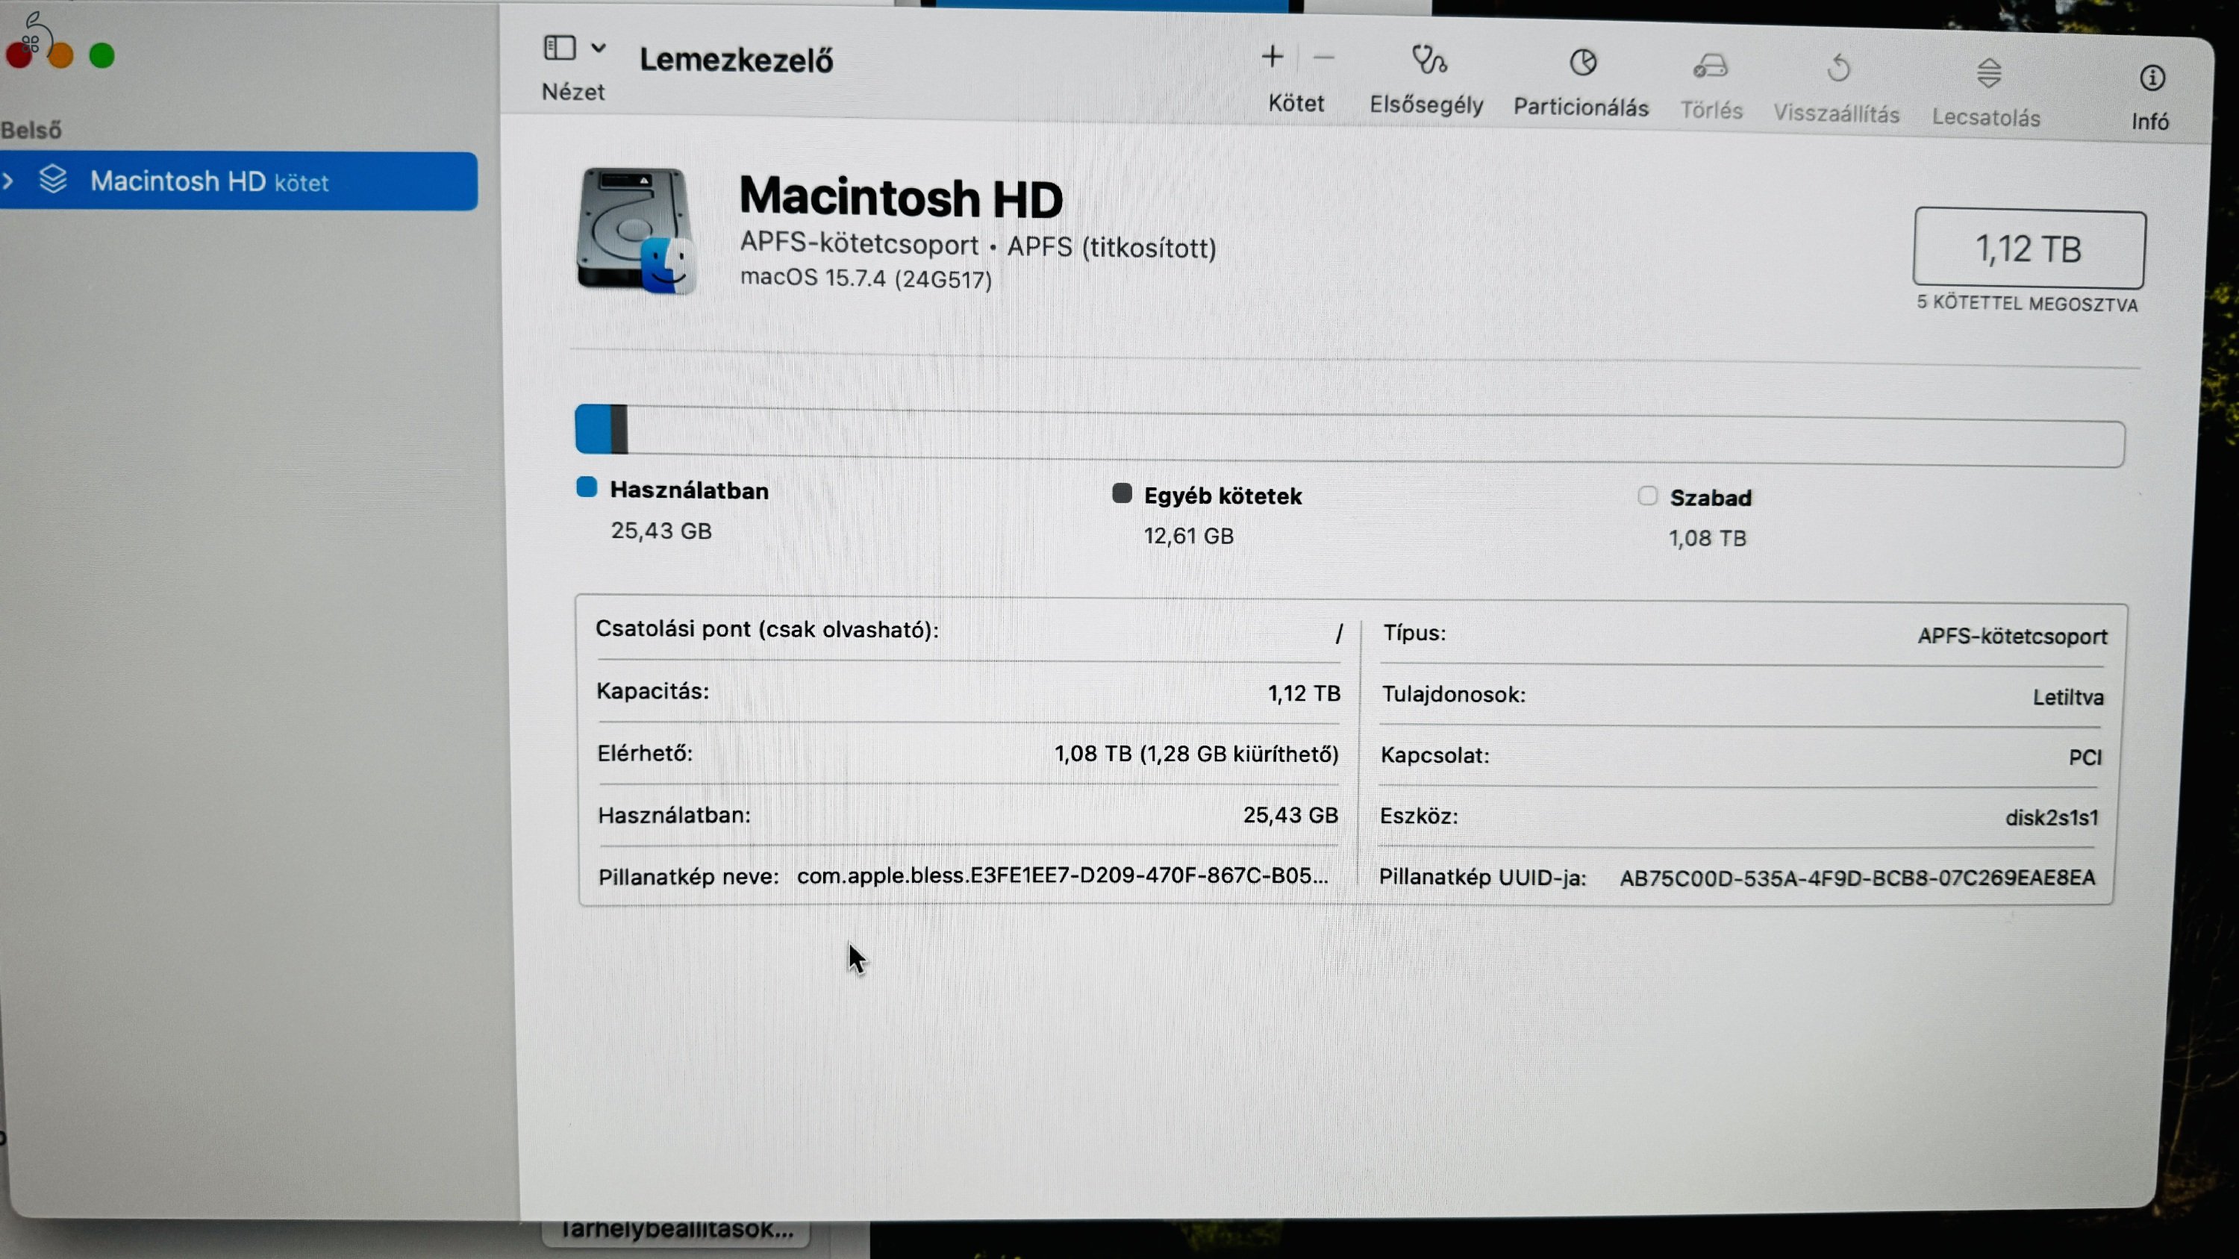Toggle the Egyéb kötetek legend marker
This screenshot has height=1259, width=2239.
(x=1121, y=493)
